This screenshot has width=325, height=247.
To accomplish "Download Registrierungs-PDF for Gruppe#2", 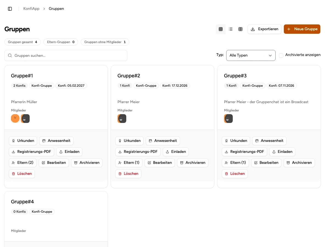I will (138, 152).
